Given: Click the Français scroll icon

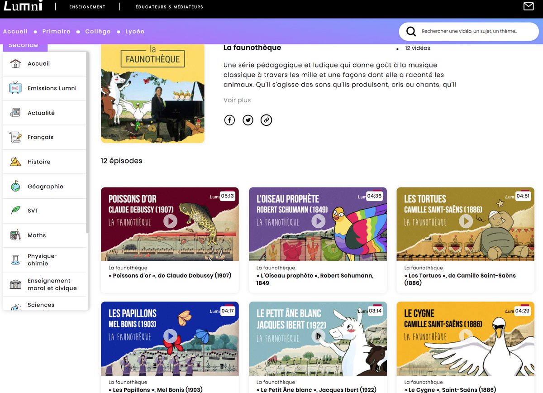Looking at the screenshot, I should [x=15, y=137].
